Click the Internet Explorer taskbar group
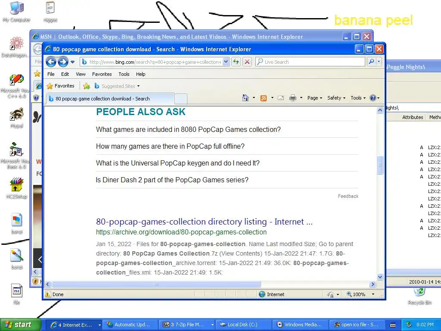This screenshot has height=331, width=441. [75, 325]
